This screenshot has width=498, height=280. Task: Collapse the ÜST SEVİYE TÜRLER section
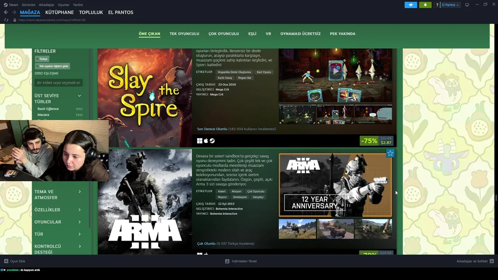79,96
